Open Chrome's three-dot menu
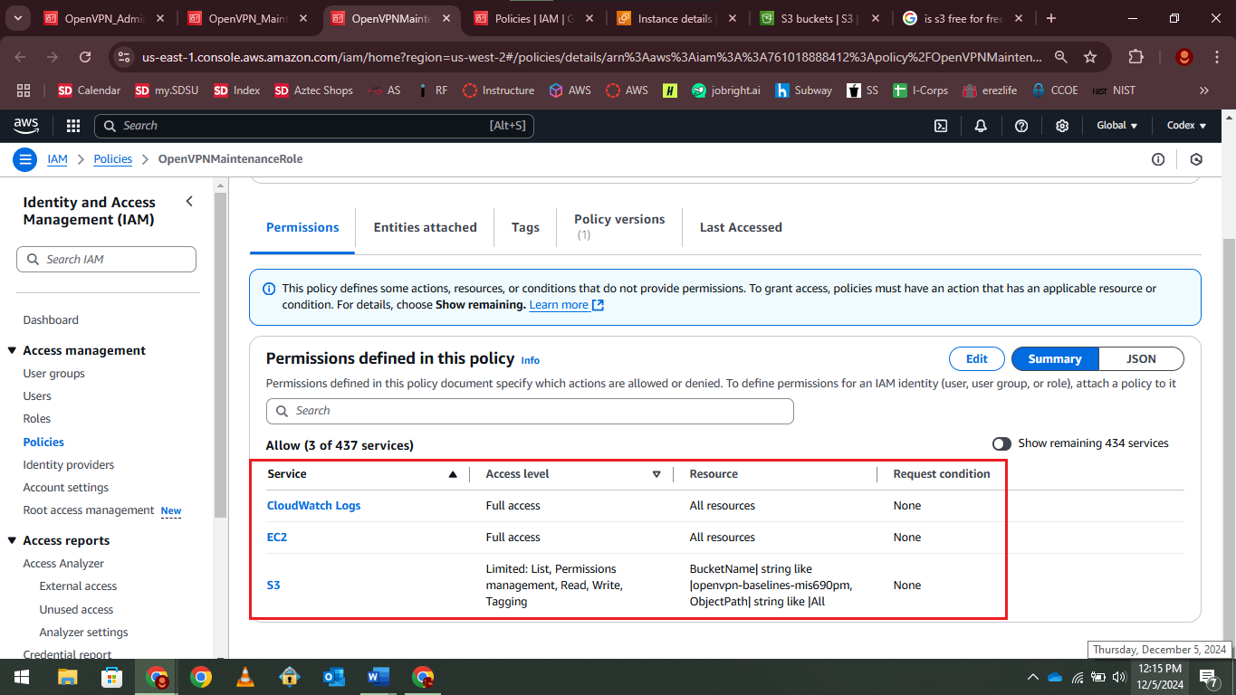 coord(1215,57)
